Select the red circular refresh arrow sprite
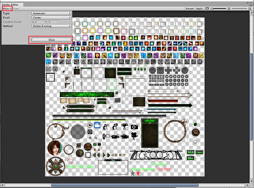Screen dimensions: 254x188 (x=70, y=160)
